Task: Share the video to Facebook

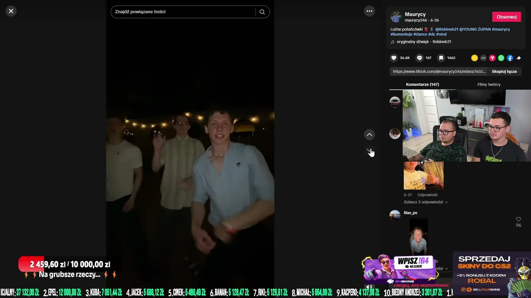Action: tap(510, 58)
